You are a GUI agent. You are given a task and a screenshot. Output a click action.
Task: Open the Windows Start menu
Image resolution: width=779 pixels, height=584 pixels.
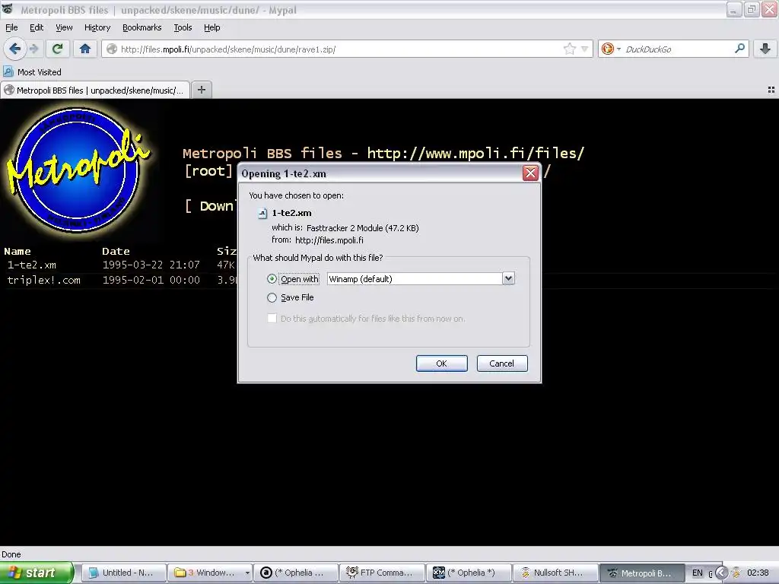(x=37, y=573)
